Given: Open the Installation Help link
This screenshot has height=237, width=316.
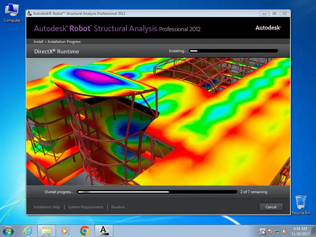Looking at the screenshot, I should click(x=47, y=207).
